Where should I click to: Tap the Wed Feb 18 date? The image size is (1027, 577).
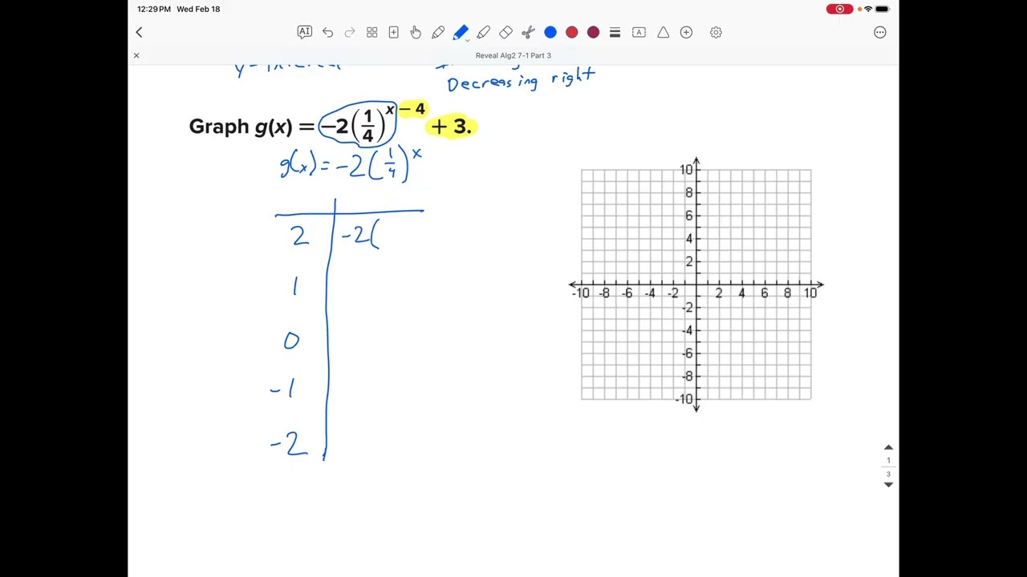tap(198, 9)
